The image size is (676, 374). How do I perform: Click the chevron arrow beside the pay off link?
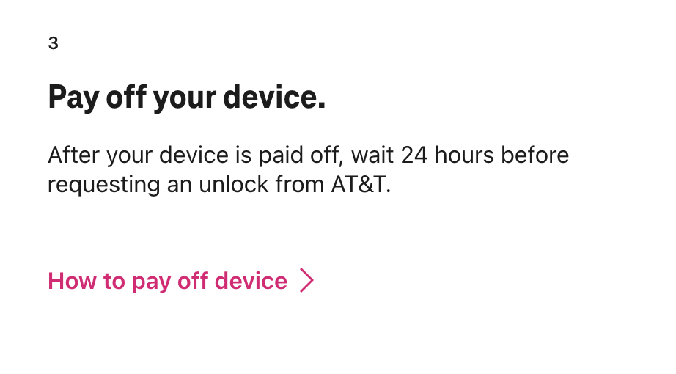tap(307, 281)
